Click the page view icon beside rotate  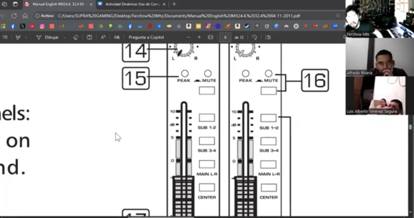pos(268,38)
